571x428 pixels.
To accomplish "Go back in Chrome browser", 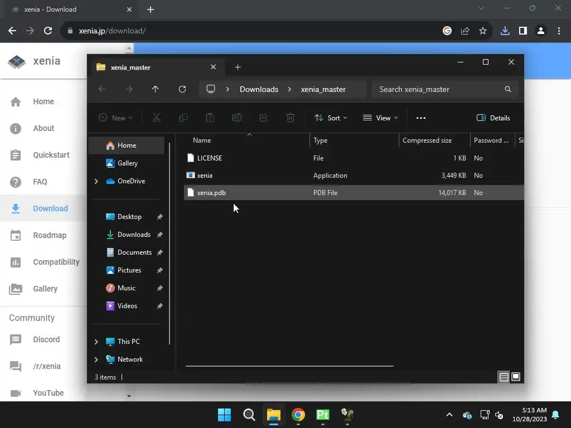I will pyautogui.click(x=12, y=31).
